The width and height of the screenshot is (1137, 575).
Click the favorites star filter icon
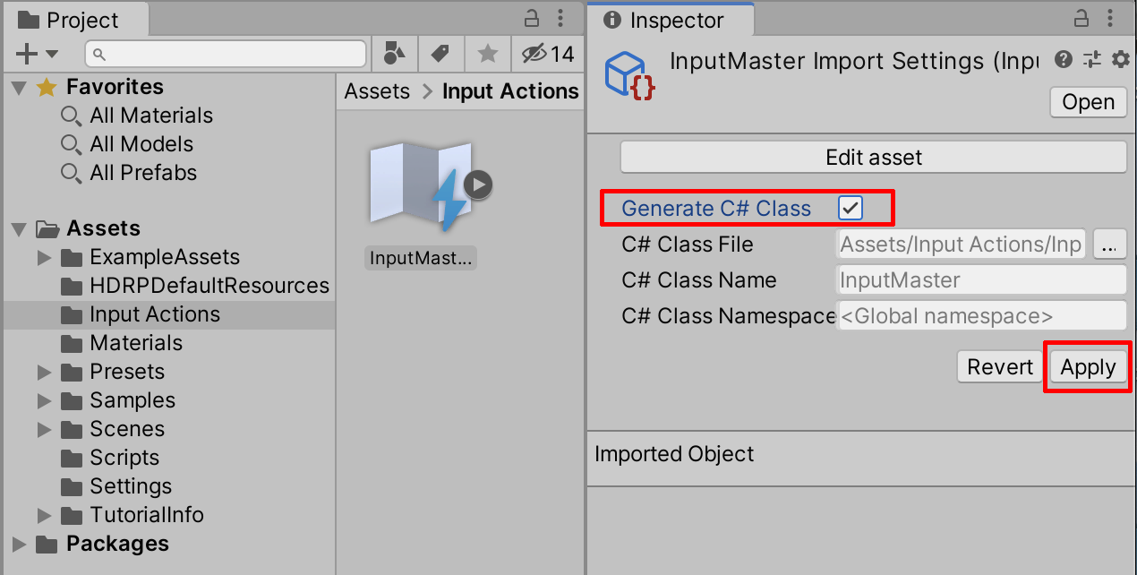pos(488,54)
